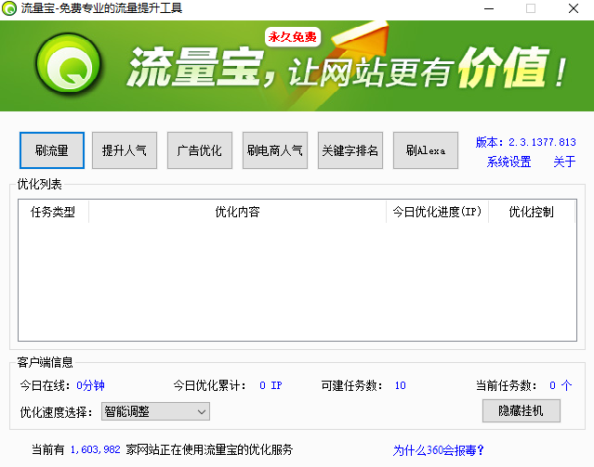Click the version number 2.3.1377.813 text
Image resolution: width=594 pixels, height=467 pixels.
[x=542, y=142]
